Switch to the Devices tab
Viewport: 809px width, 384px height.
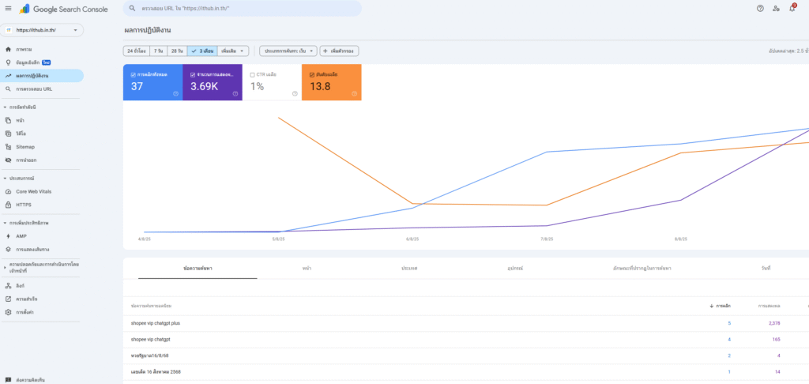515,269
